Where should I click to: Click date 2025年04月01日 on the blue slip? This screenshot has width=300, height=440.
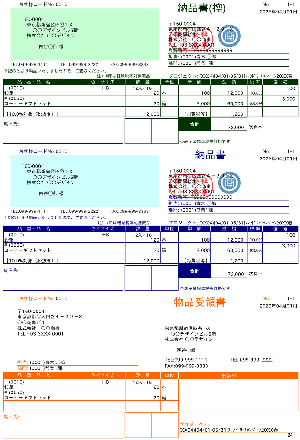pyautogui.click(x=278, y=159)
